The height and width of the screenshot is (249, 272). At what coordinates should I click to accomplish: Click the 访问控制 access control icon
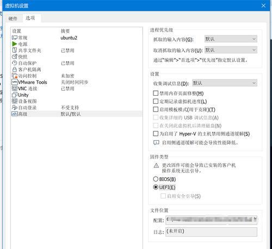[15, 76]
